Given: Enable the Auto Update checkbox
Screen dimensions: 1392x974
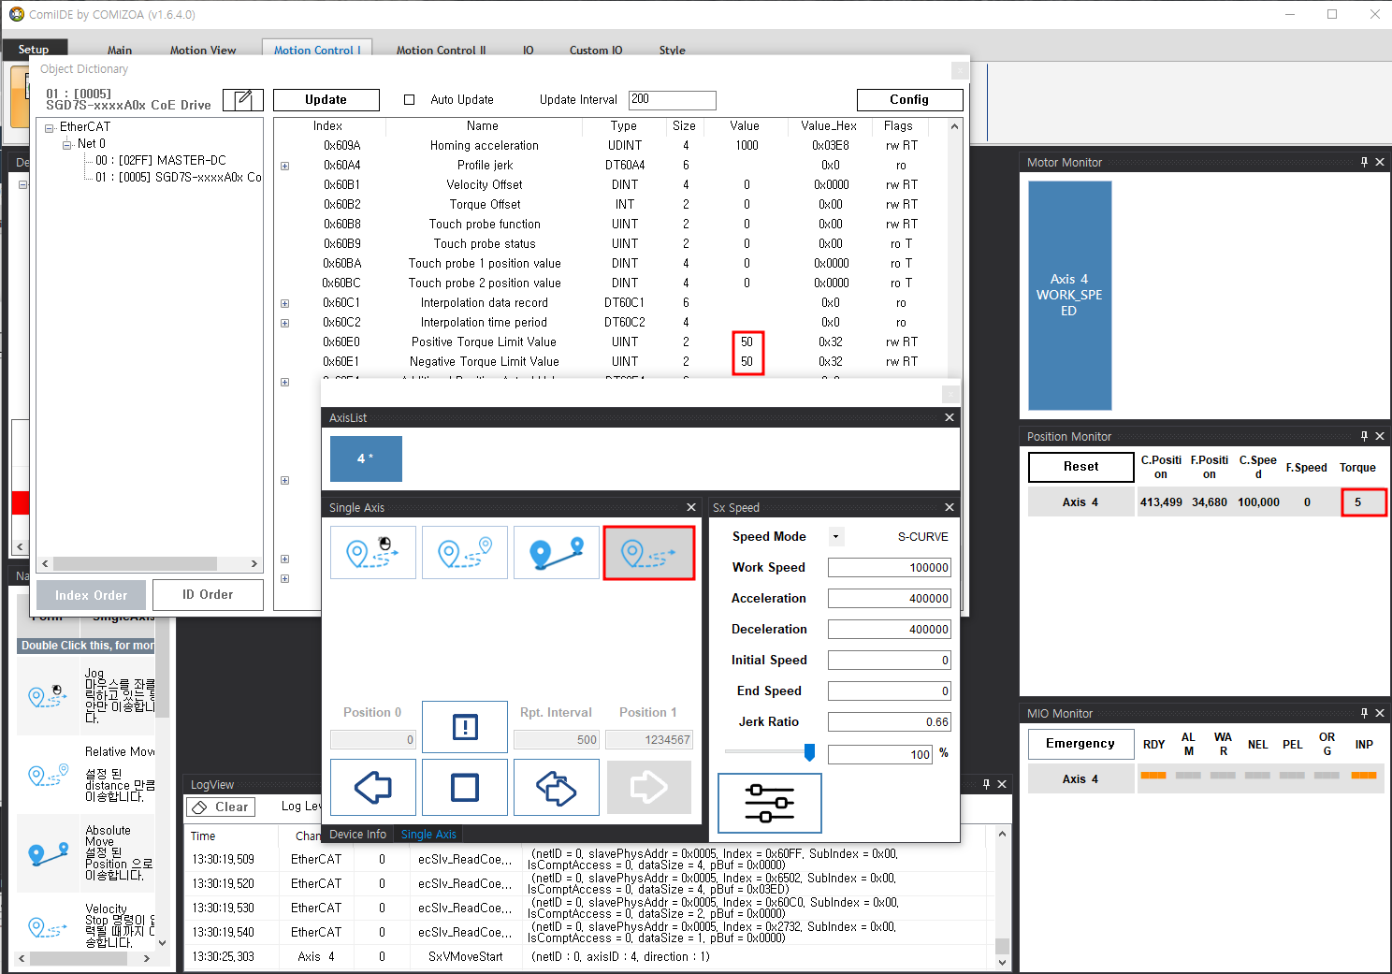Looking at the screenshot, I should click(x=409, y=100).
